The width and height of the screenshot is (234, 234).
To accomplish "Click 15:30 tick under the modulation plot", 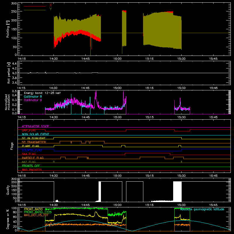I will pos(181,117).
